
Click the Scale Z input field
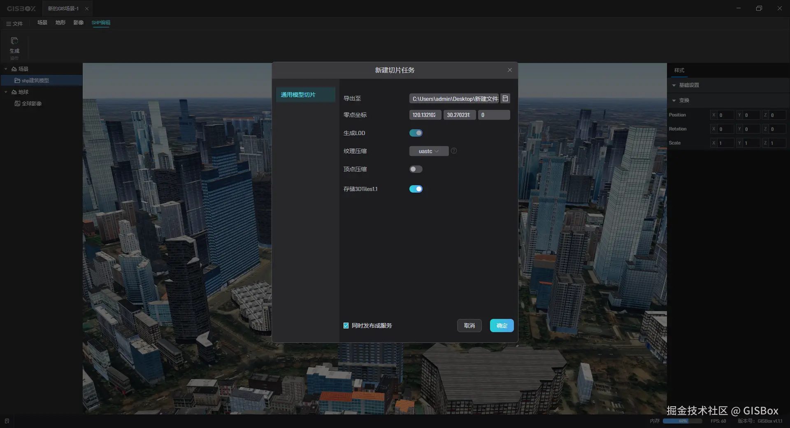pos(777,143)
